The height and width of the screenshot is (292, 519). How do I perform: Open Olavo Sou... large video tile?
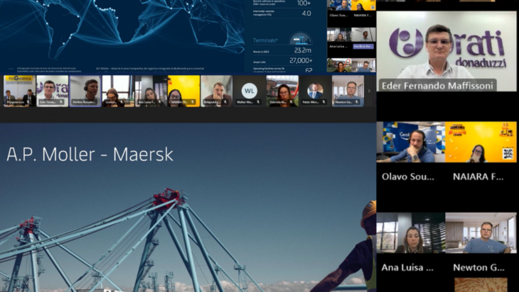click(411, 142)
